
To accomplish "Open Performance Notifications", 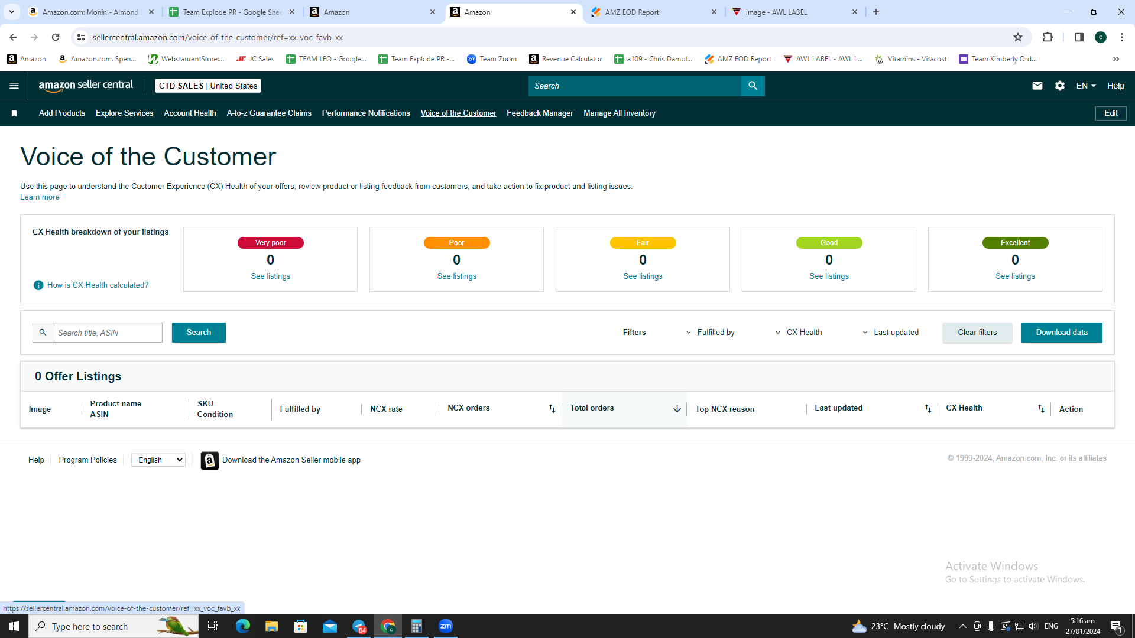I will tap(366, 113).
